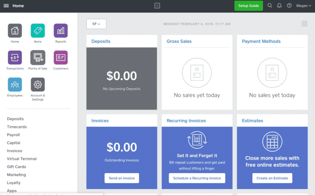The height and width of the screenshot is (195, 315).
Task: Open the hamburger navigation menu
Action: (6, 5)
